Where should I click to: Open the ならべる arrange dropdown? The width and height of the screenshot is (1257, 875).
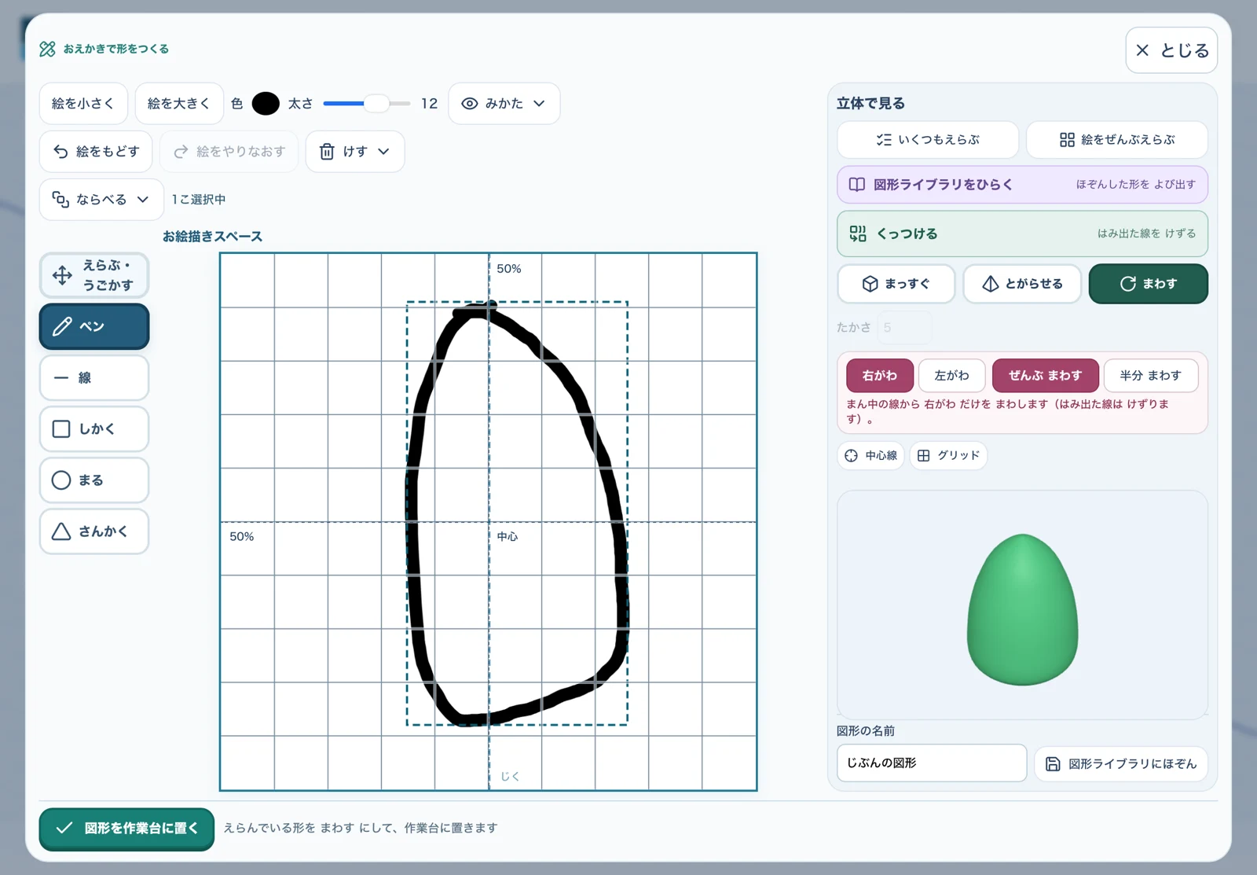pyautogui.click(x=101, y=200)
